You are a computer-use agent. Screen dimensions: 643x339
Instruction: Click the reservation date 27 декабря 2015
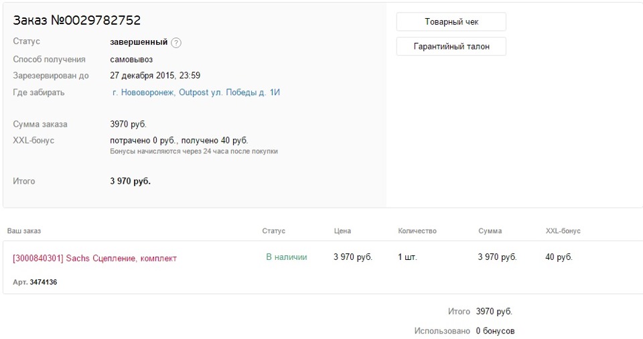pyautogui.click(x=155, y=76)
